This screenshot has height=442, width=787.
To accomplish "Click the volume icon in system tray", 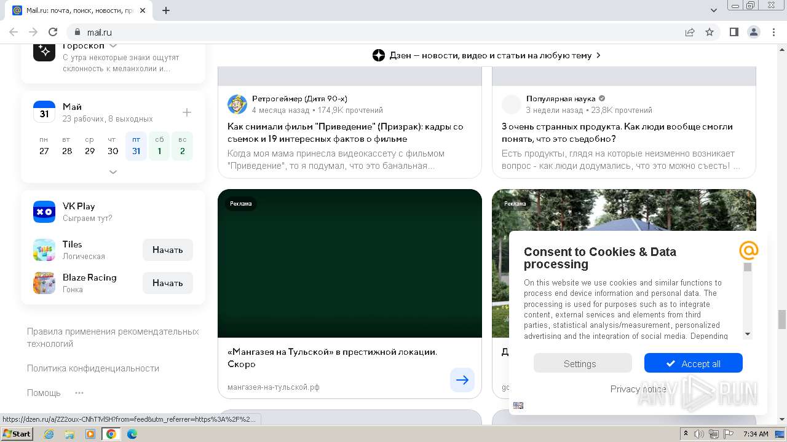I will click(x=699, y=434).
